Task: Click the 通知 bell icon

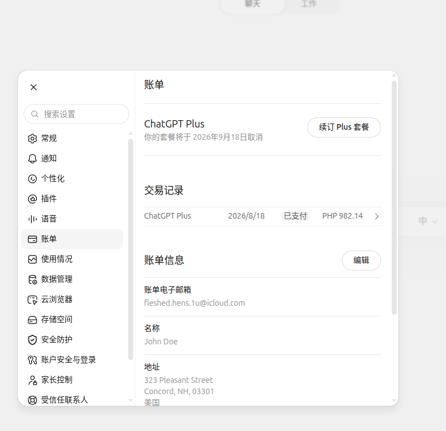Action: (32, 159)
